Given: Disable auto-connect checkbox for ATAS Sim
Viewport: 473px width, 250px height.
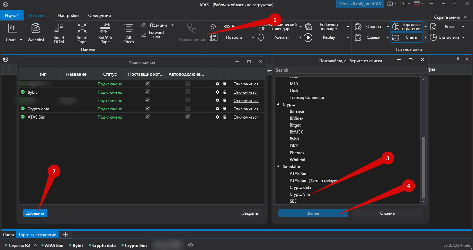Looking at the screenshot, I should pyautogui.click(x=187, y=117).
